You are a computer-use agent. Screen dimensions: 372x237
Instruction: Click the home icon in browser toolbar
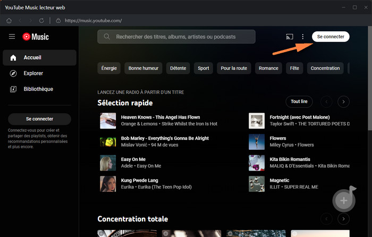(x=9, y=21)
